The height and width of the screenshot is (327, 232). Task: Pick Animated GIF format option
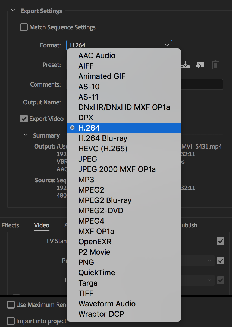(x=102, y=76)
